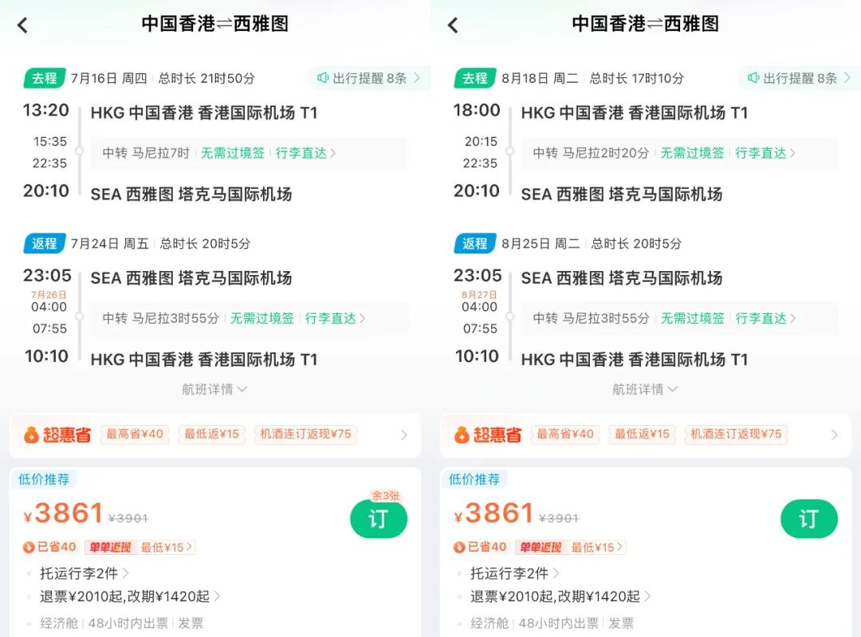Open the 超惠省 promotion banner
Viewport: 861px width, 637px height.
coord(215,435)
